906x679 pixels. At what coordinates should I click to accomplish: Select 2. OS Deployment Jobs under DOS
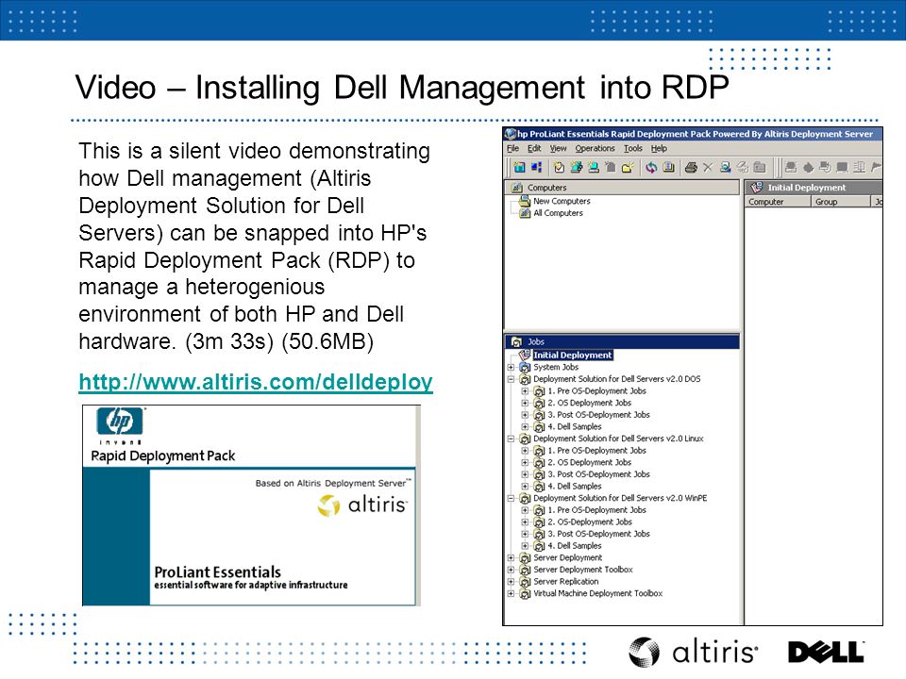point(589,403)
